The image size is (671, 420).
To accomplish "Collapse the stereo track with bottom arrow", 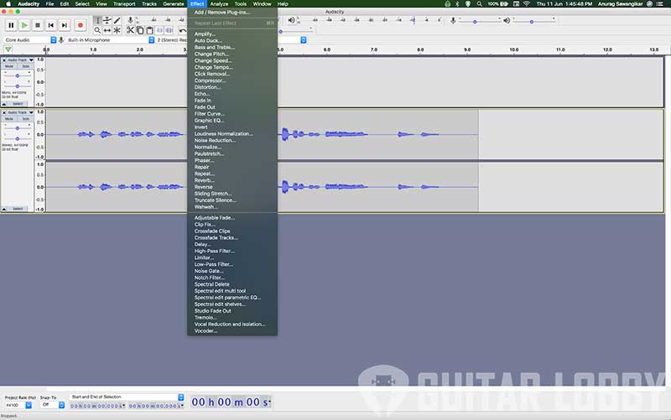I will tap(4, 209).
